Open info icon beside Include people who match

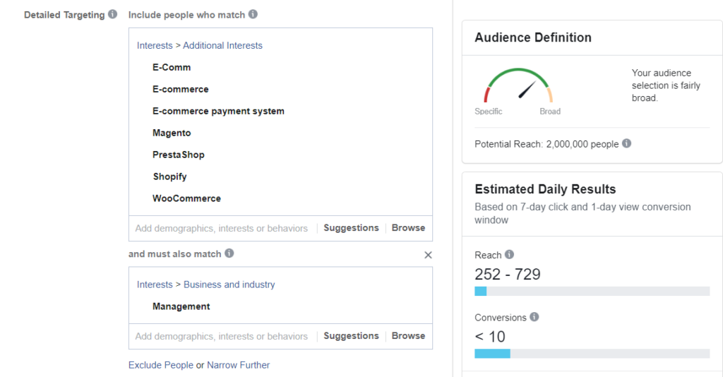coord(253,14)
